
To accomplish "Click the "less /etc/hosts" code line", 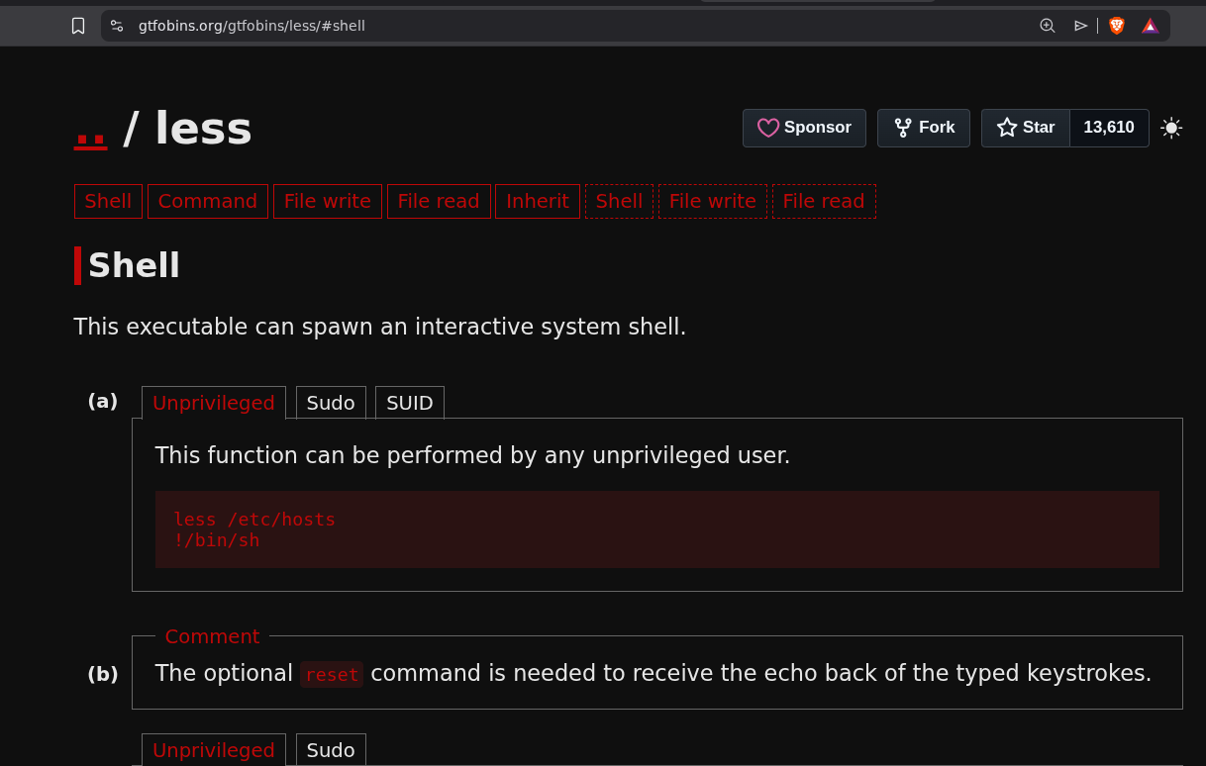I will pyautogui.click(x=254, y=520).
